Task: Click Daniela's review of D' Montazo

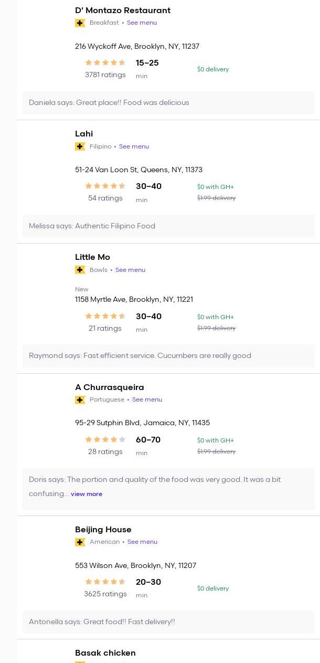Action: [109, 103]
